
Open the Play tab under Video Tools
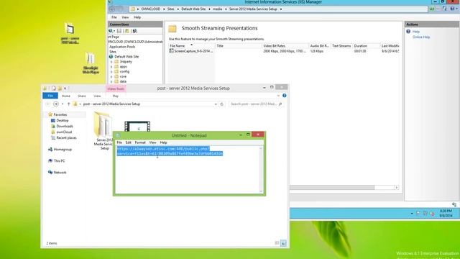click(x=116, y=96)
